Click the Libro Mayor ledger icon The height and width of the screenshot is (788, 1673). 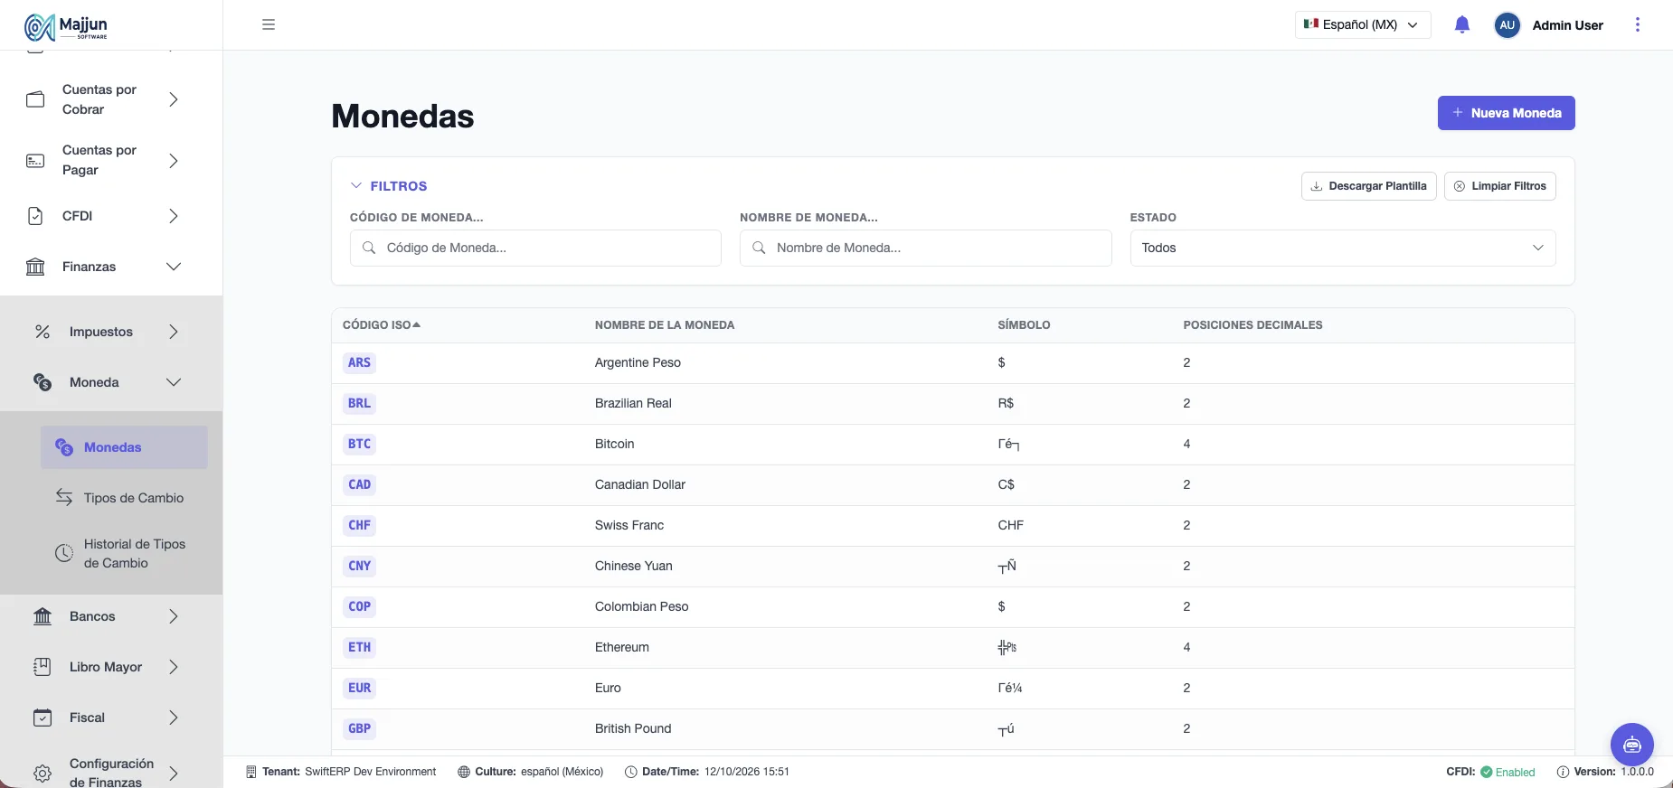(43, 667)
